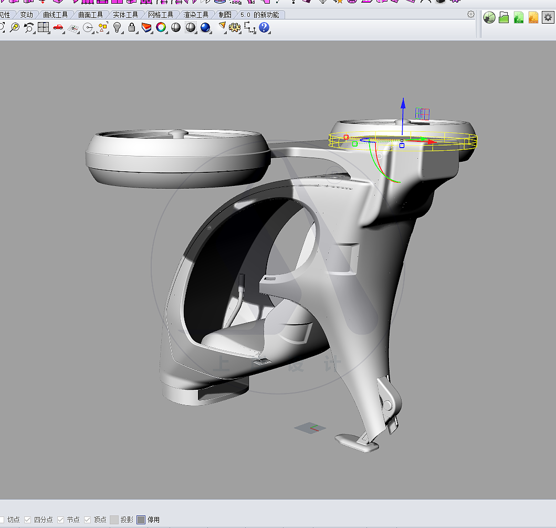Click the yellow gears Options icon
The width and height of the screenshot is (556, 528).
click(x=234, y=27)
